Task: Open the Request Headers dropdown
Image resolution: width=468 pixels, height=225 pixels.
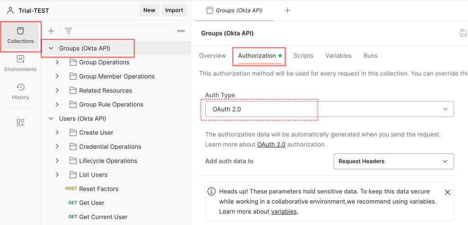Action: 393,161
